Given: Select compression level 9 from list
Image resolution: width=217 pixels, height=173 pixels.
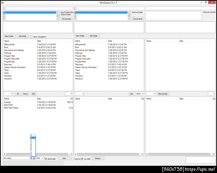Looking at the screenshot, I should click(33, 155).
